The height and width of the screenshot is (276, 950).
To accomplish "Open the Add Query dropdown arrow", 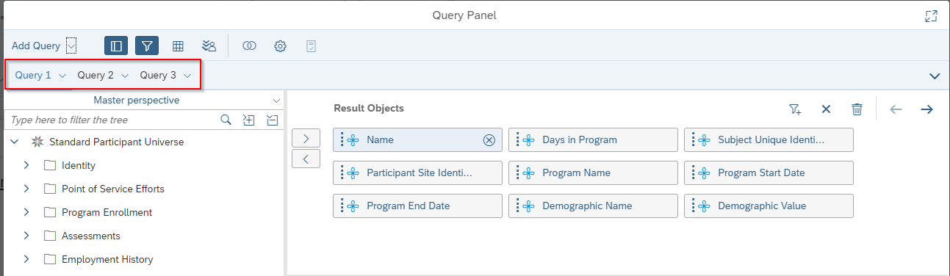I will click(x=71, y=46).
